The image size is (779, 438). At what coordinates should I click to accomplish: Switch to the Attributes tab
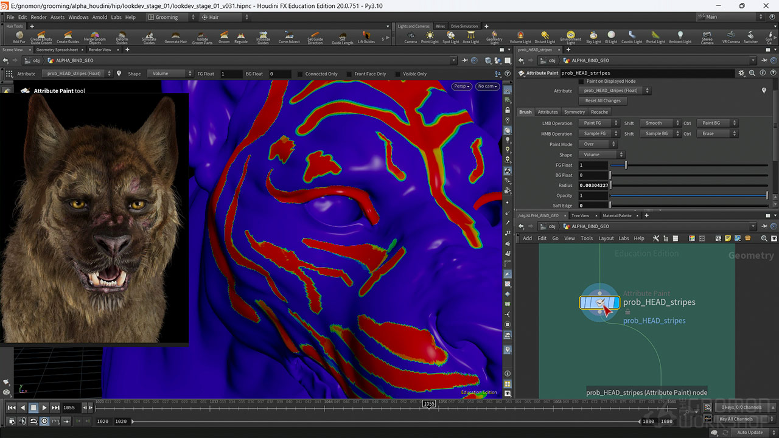pyautogui.click(x=548, y=111)
